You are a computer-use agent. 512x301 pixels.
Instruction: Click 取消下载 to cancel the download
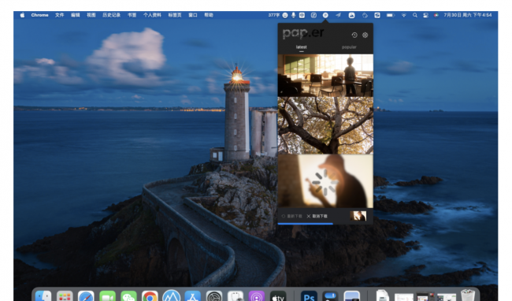point(317,216)
